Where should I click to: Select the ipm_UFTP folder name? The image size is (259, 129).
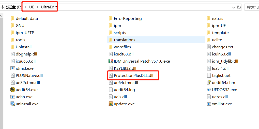(x=25, y=33)
